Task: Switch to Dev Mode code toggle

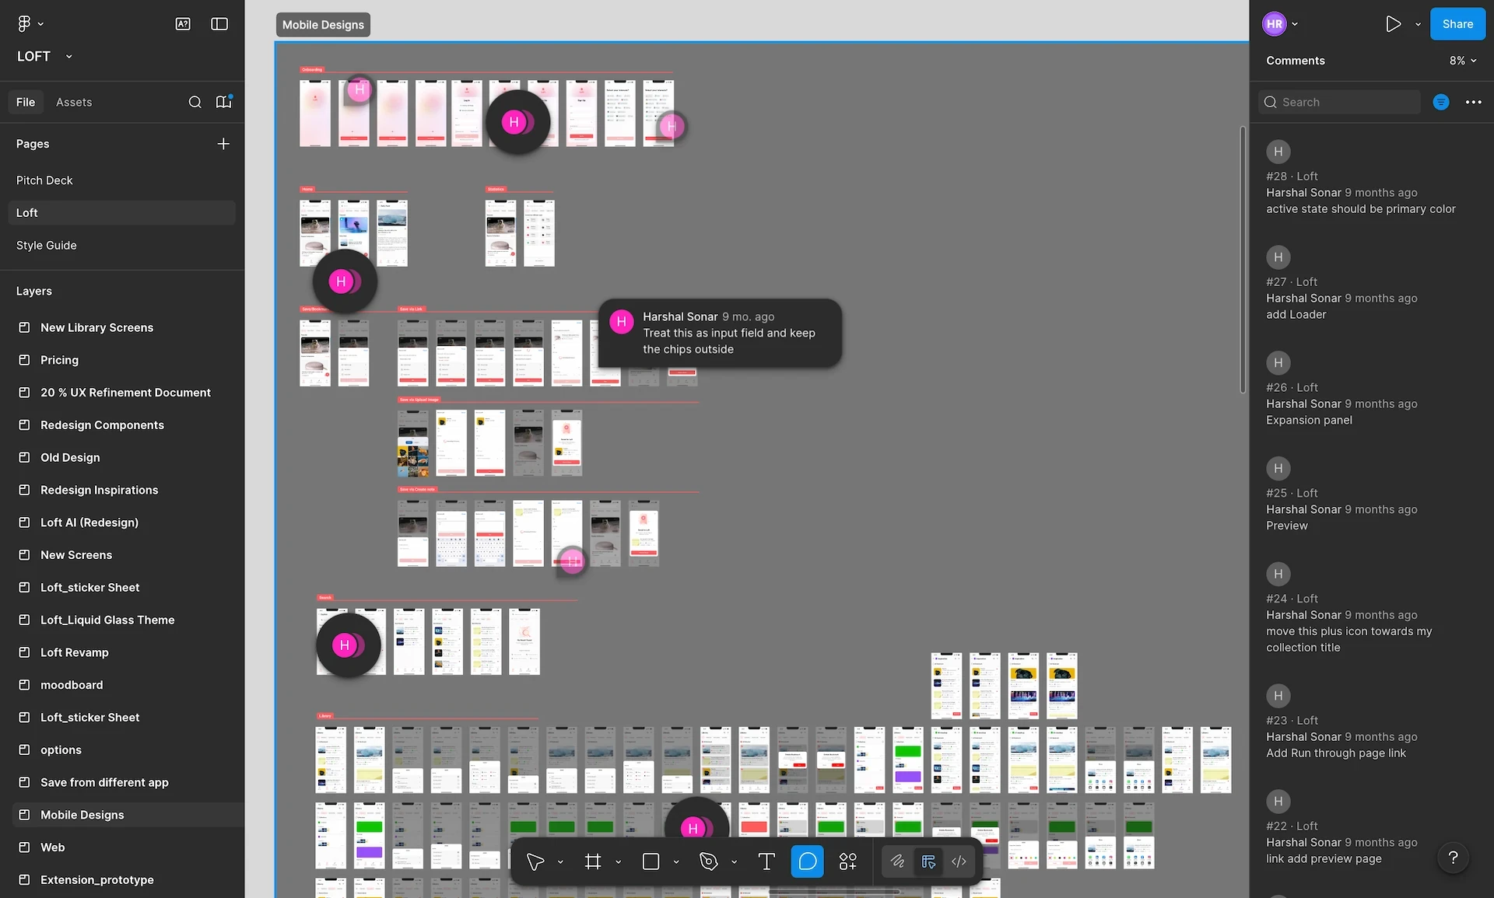Action: [959, 861]
